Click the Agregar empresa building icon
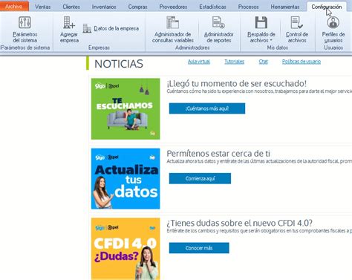The width and height of the screenshot is (352, 280). pyautogui.click(x=69, y=22)
